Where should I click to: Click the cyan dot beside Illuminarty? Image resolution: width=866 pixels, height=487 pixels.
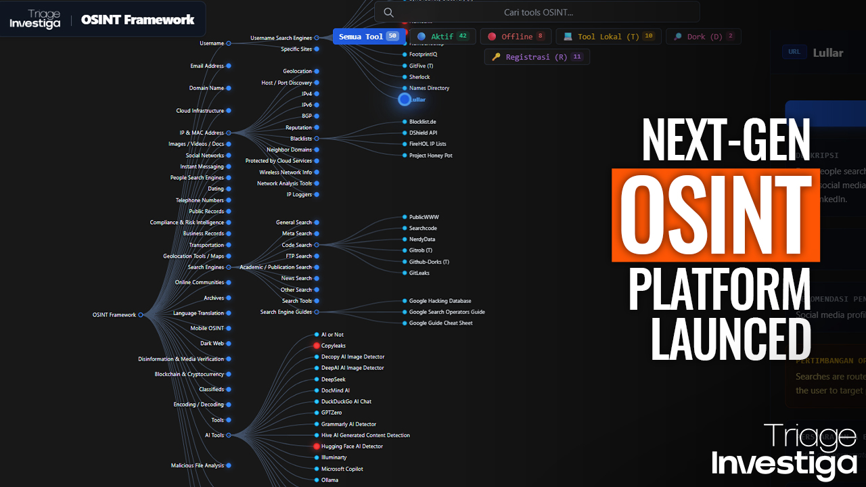click(316, 458)
